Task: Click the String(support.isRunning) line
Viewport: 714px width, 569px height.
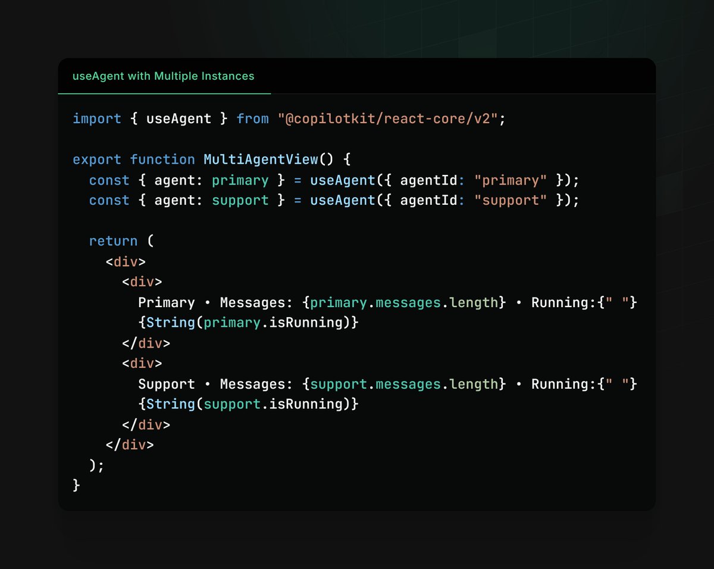Action: coord(249,404)
